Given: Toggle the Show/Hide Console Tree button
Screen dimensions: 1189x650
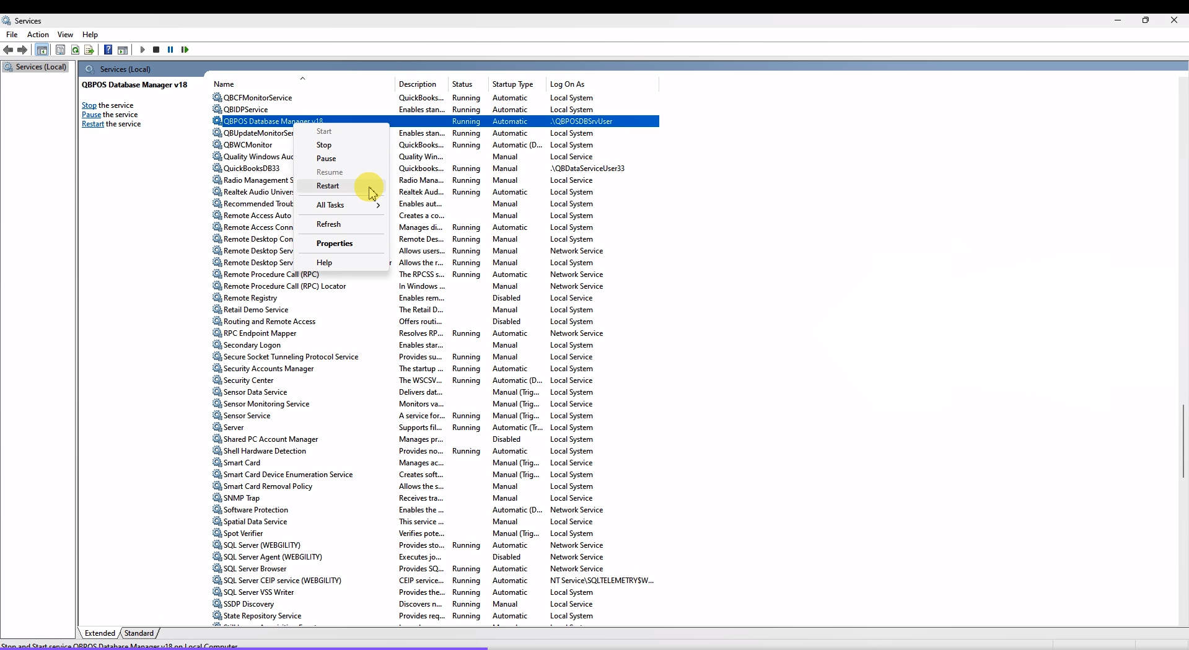Looking at the screenshot, I should (42, 50).
